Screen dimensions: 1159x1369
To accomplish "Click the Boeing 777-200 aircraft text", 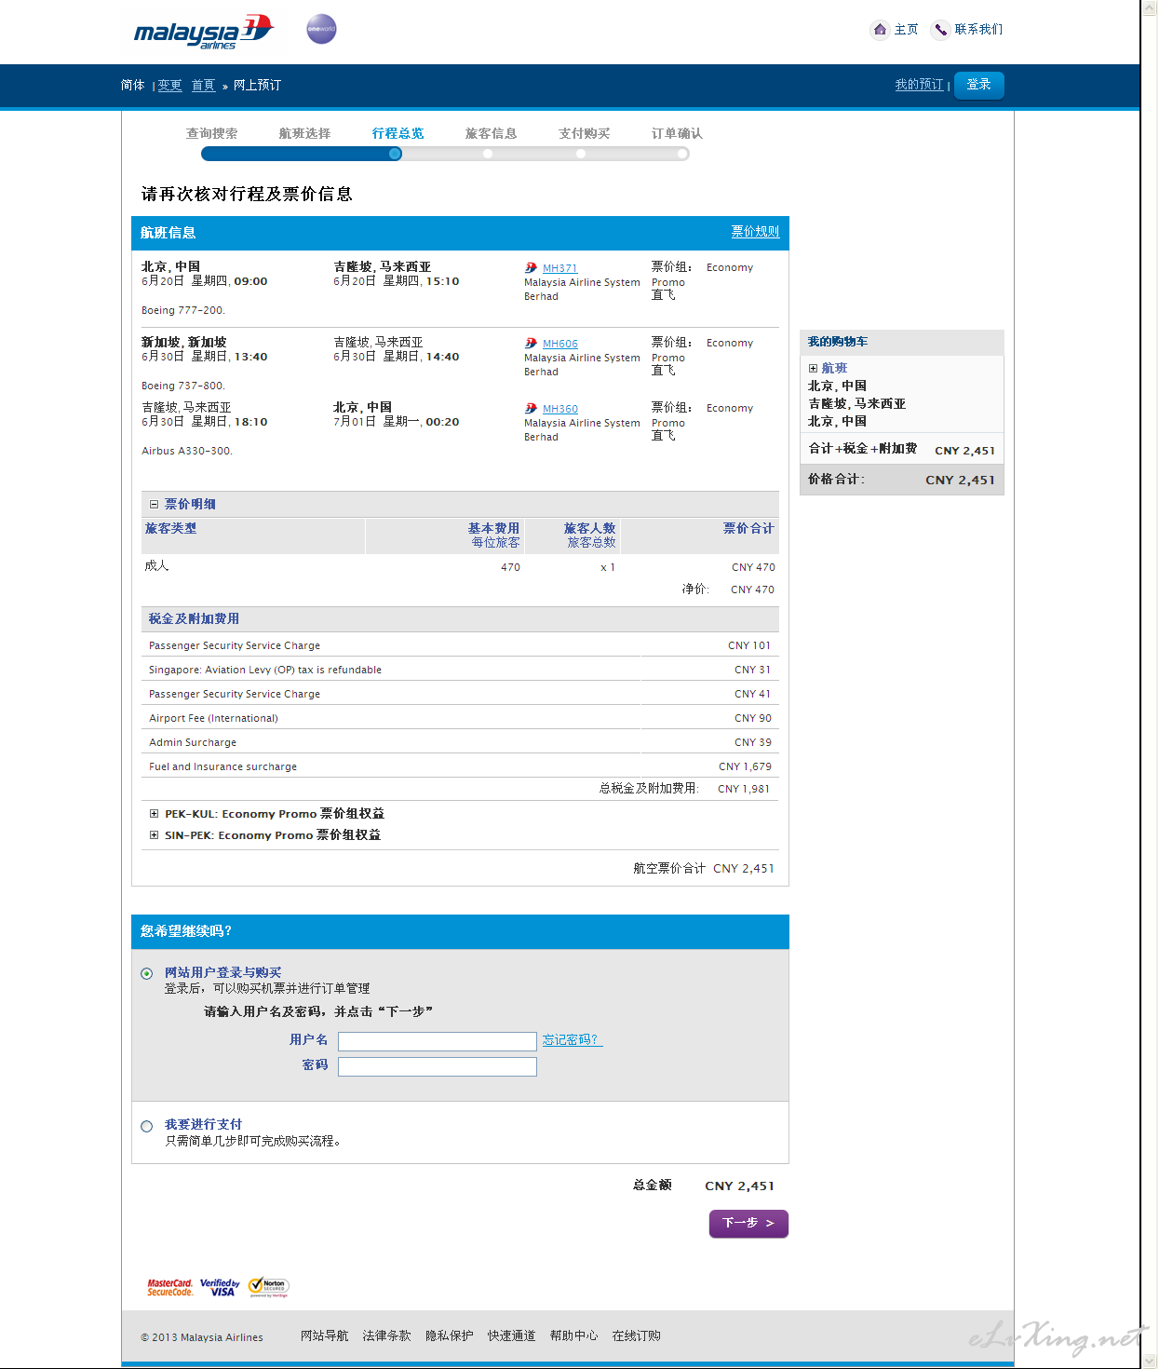I will 183,311.
